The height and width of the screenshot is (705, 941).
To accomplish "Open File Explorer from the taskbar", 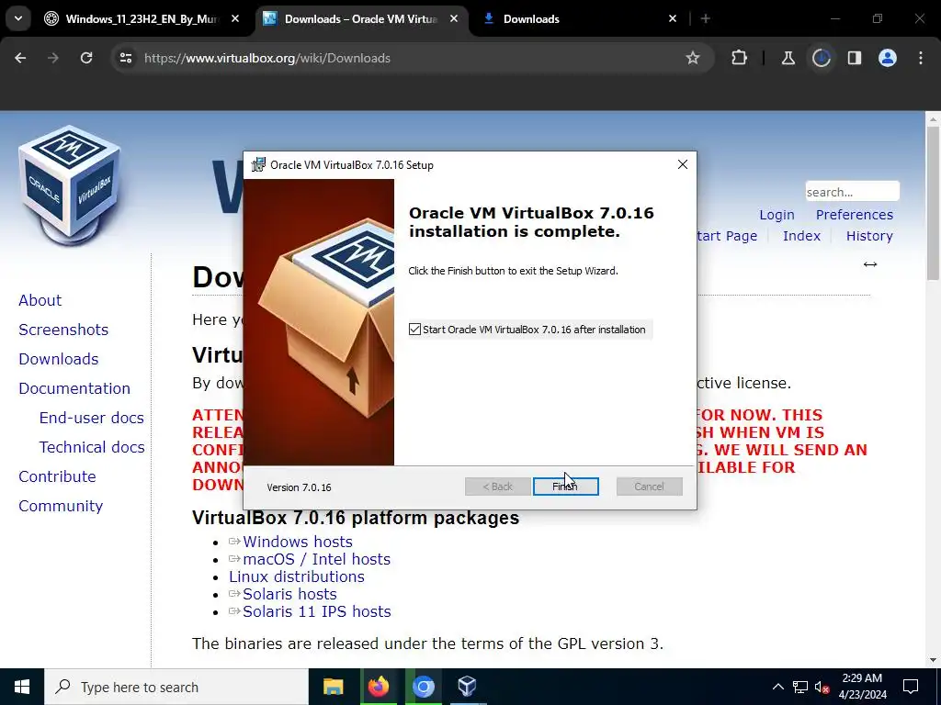I will pyautogui.click(x=333, y=687).
